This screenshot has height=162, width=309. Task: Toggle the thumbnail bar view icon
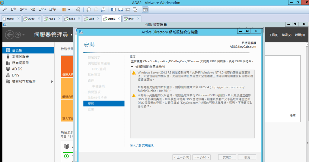[121, 9]
